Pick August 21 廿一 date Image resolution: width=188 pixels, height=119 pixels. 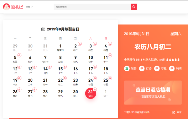coord(45,82)
